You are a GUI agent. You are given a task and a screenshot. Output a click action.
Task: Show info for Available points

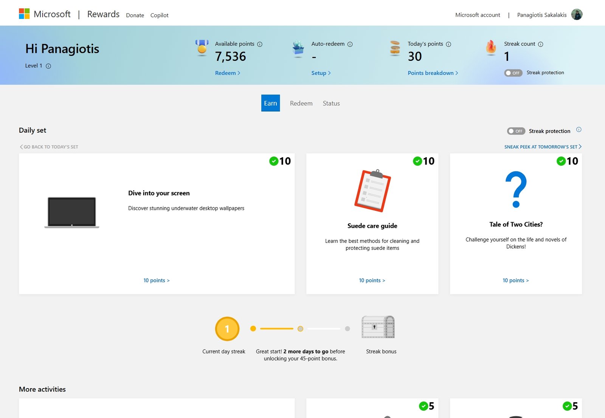260,44
